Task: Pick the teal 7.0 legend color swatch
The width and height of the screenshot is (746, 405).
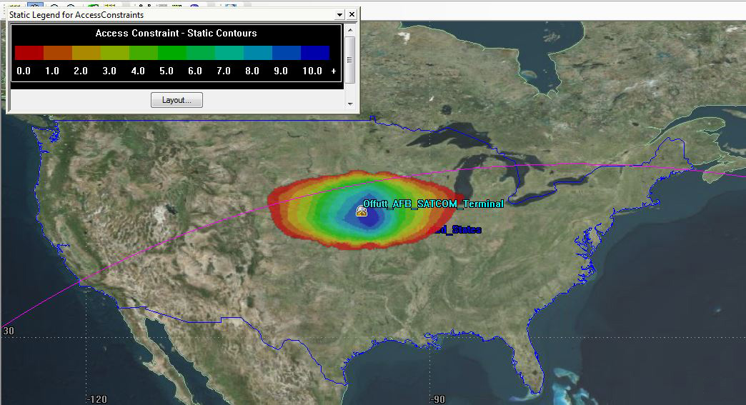Action: (x=229, y=53)
